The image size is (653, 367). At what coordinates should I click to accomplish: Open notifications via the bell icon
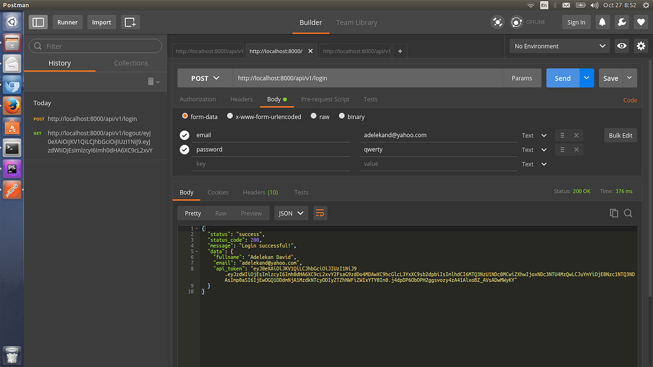tap(603, 22)
